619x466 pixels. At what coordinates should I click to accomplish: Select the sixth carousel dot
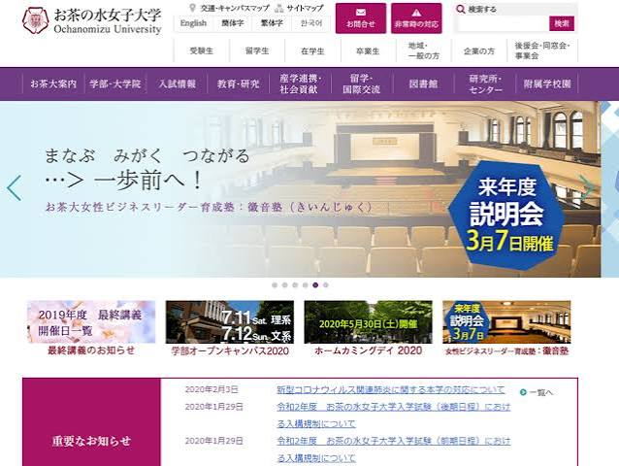click(x=326, y=285)
